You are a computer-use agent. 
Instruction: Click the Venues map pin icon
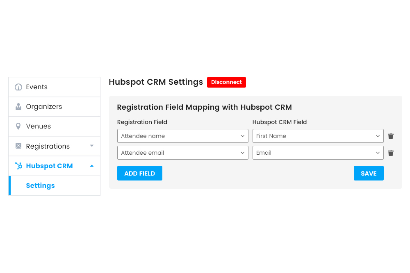coord(18,126)
